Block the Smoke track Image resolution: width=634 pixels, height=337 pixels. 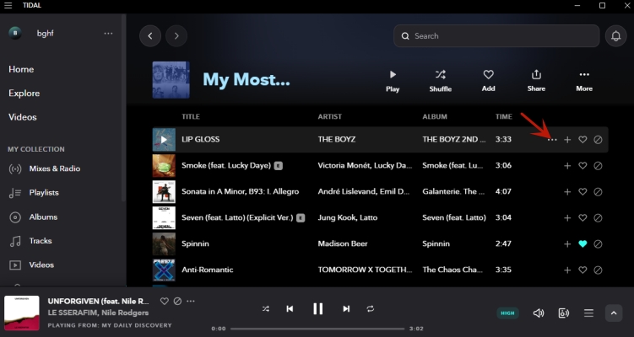coord(598,166)
